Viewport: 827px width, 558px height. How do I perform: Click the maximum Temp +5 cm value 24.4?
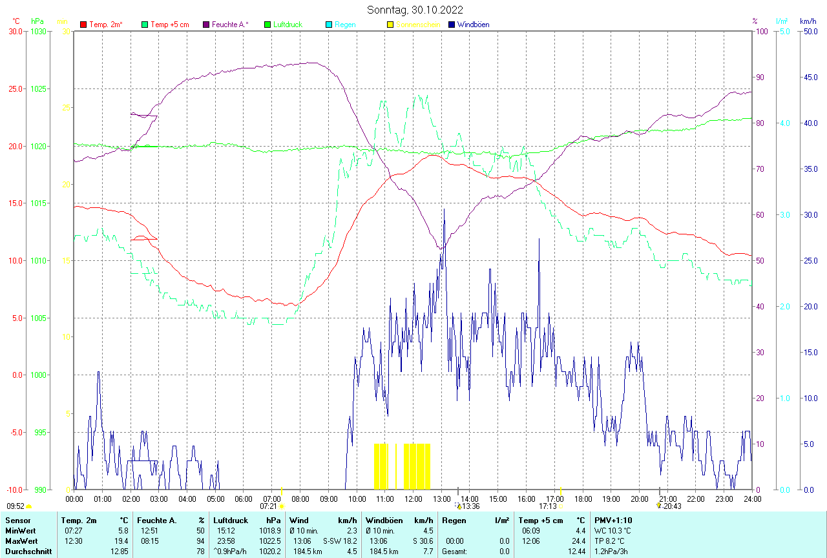click(x=578, y=541)
